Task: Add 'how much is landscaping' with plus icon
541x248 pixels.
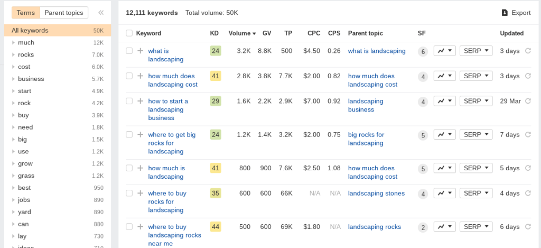Action: coord(140,168)
